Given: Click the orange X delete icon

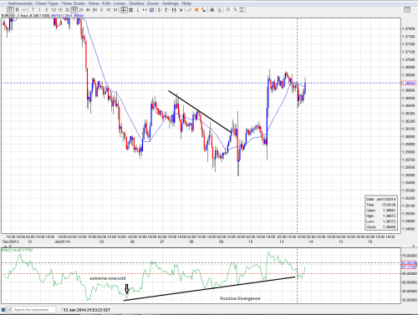Looking at the screenshot, I should pos(196,10).
